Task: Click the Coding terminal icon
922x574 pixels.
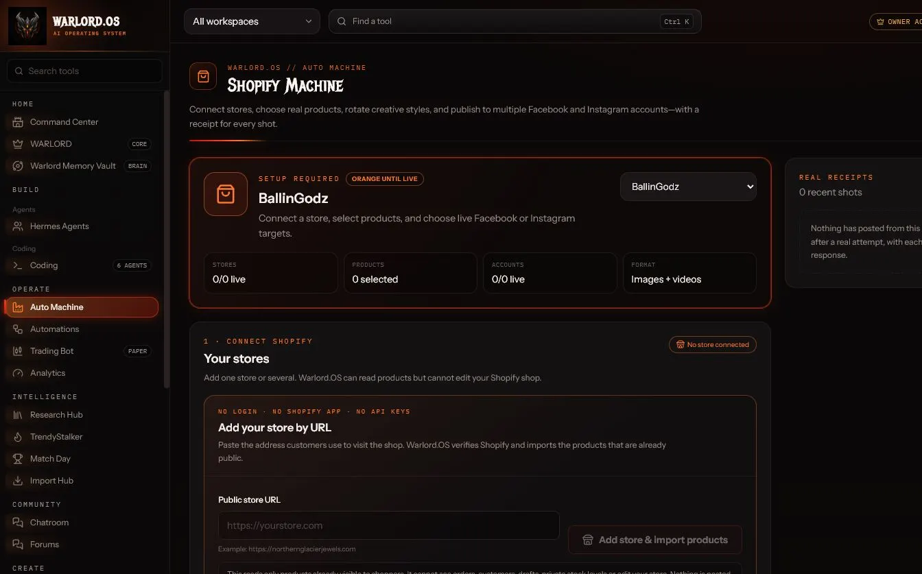Action: [x=18, y=265]
